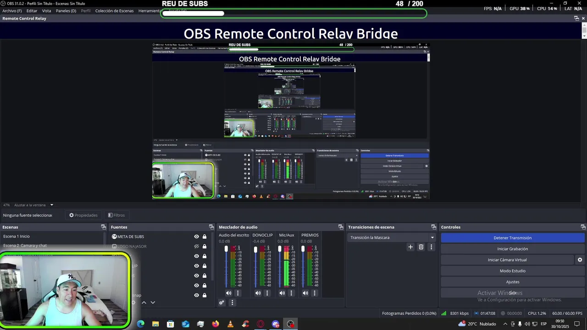Screen dimensions: 587x330
Task: Click Detener Transmisión button
Action: tap(512, 238)
